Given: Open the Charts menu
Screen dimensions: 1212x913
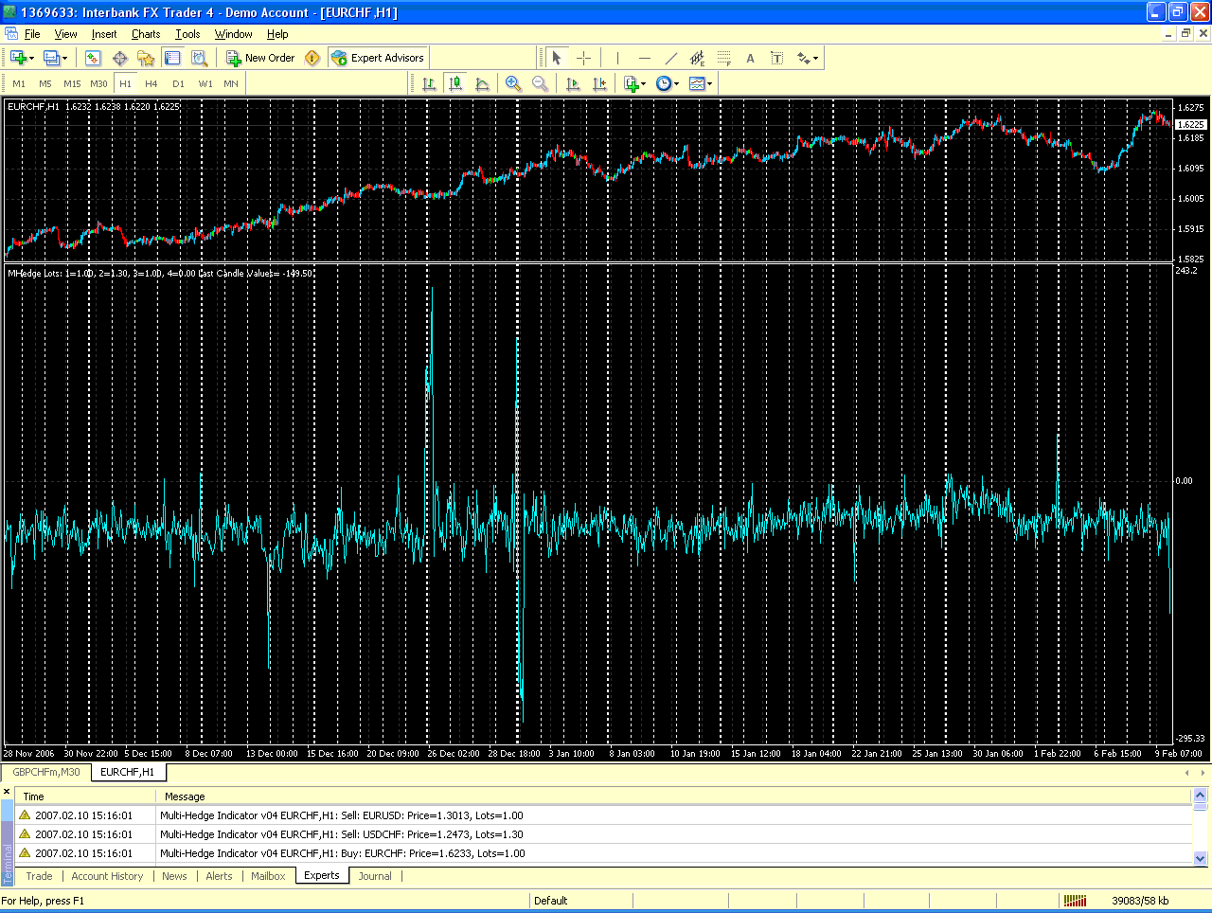Looking at the screenshot, I should tap(145, 34).
